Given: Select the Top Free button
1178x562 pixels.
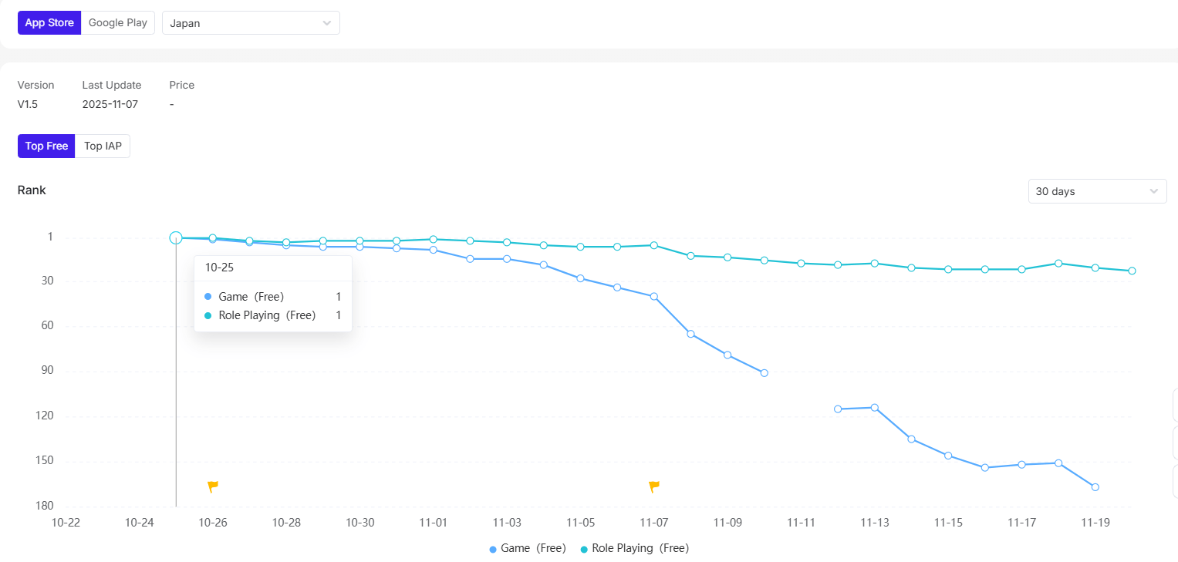Looking at the screenshot, I should [x=46, y=146].
